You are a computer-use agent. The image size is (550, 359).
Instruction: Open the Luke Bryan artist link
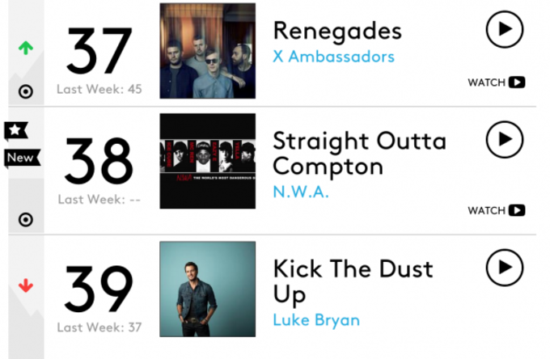point(316,320)
